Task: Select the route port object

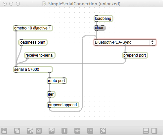Action: [57, 81]
